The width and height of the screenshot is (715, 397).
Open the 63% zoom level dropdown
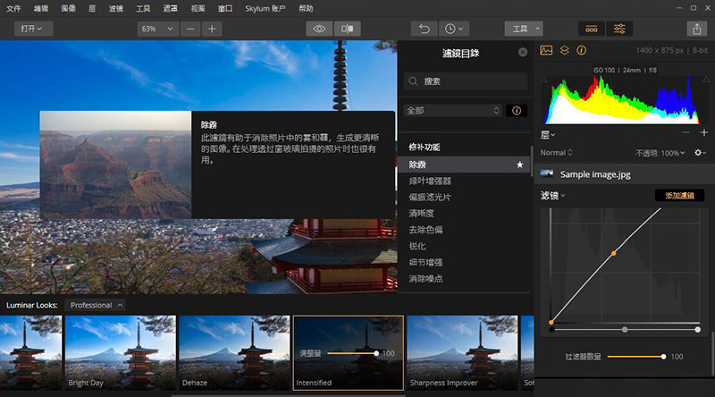coord(157,29)
